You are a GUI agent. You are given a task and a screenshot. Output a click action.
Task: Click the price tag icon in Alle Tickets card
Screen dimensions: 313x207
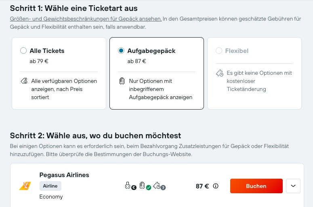[24, 81]
